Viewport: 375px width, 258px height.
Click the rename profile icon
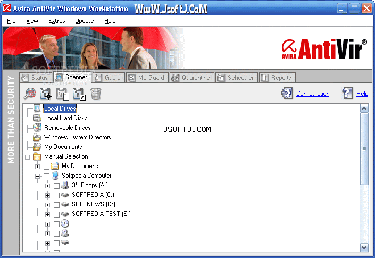tap(63, 94)
